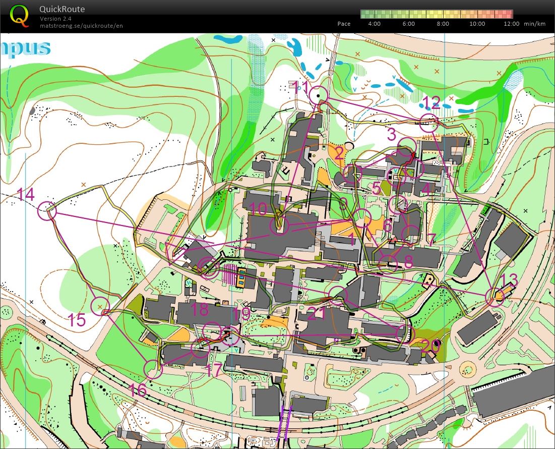
Task: Click the number 21 label on map
Action: [x=317, y=313]
